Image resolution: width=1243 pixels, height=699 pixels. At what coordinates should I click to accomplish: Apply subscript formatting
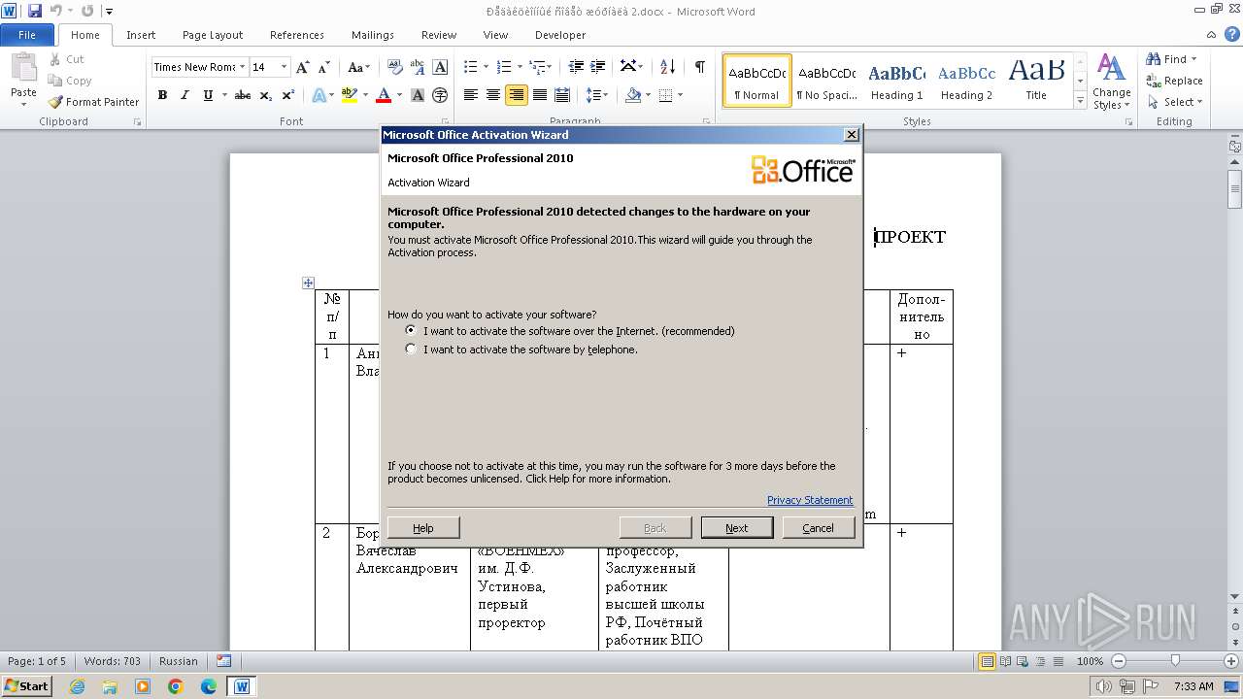click(266, 95)
